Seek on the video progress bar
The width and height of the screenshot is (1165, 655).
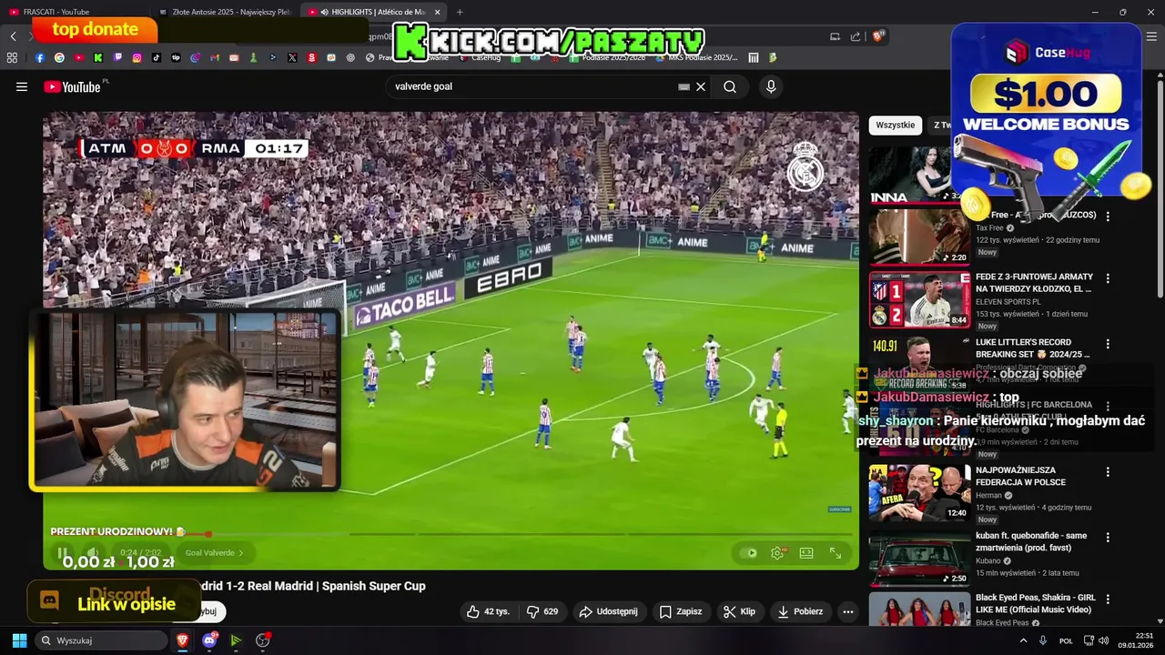pyautogui.click(x=451, y=534)
